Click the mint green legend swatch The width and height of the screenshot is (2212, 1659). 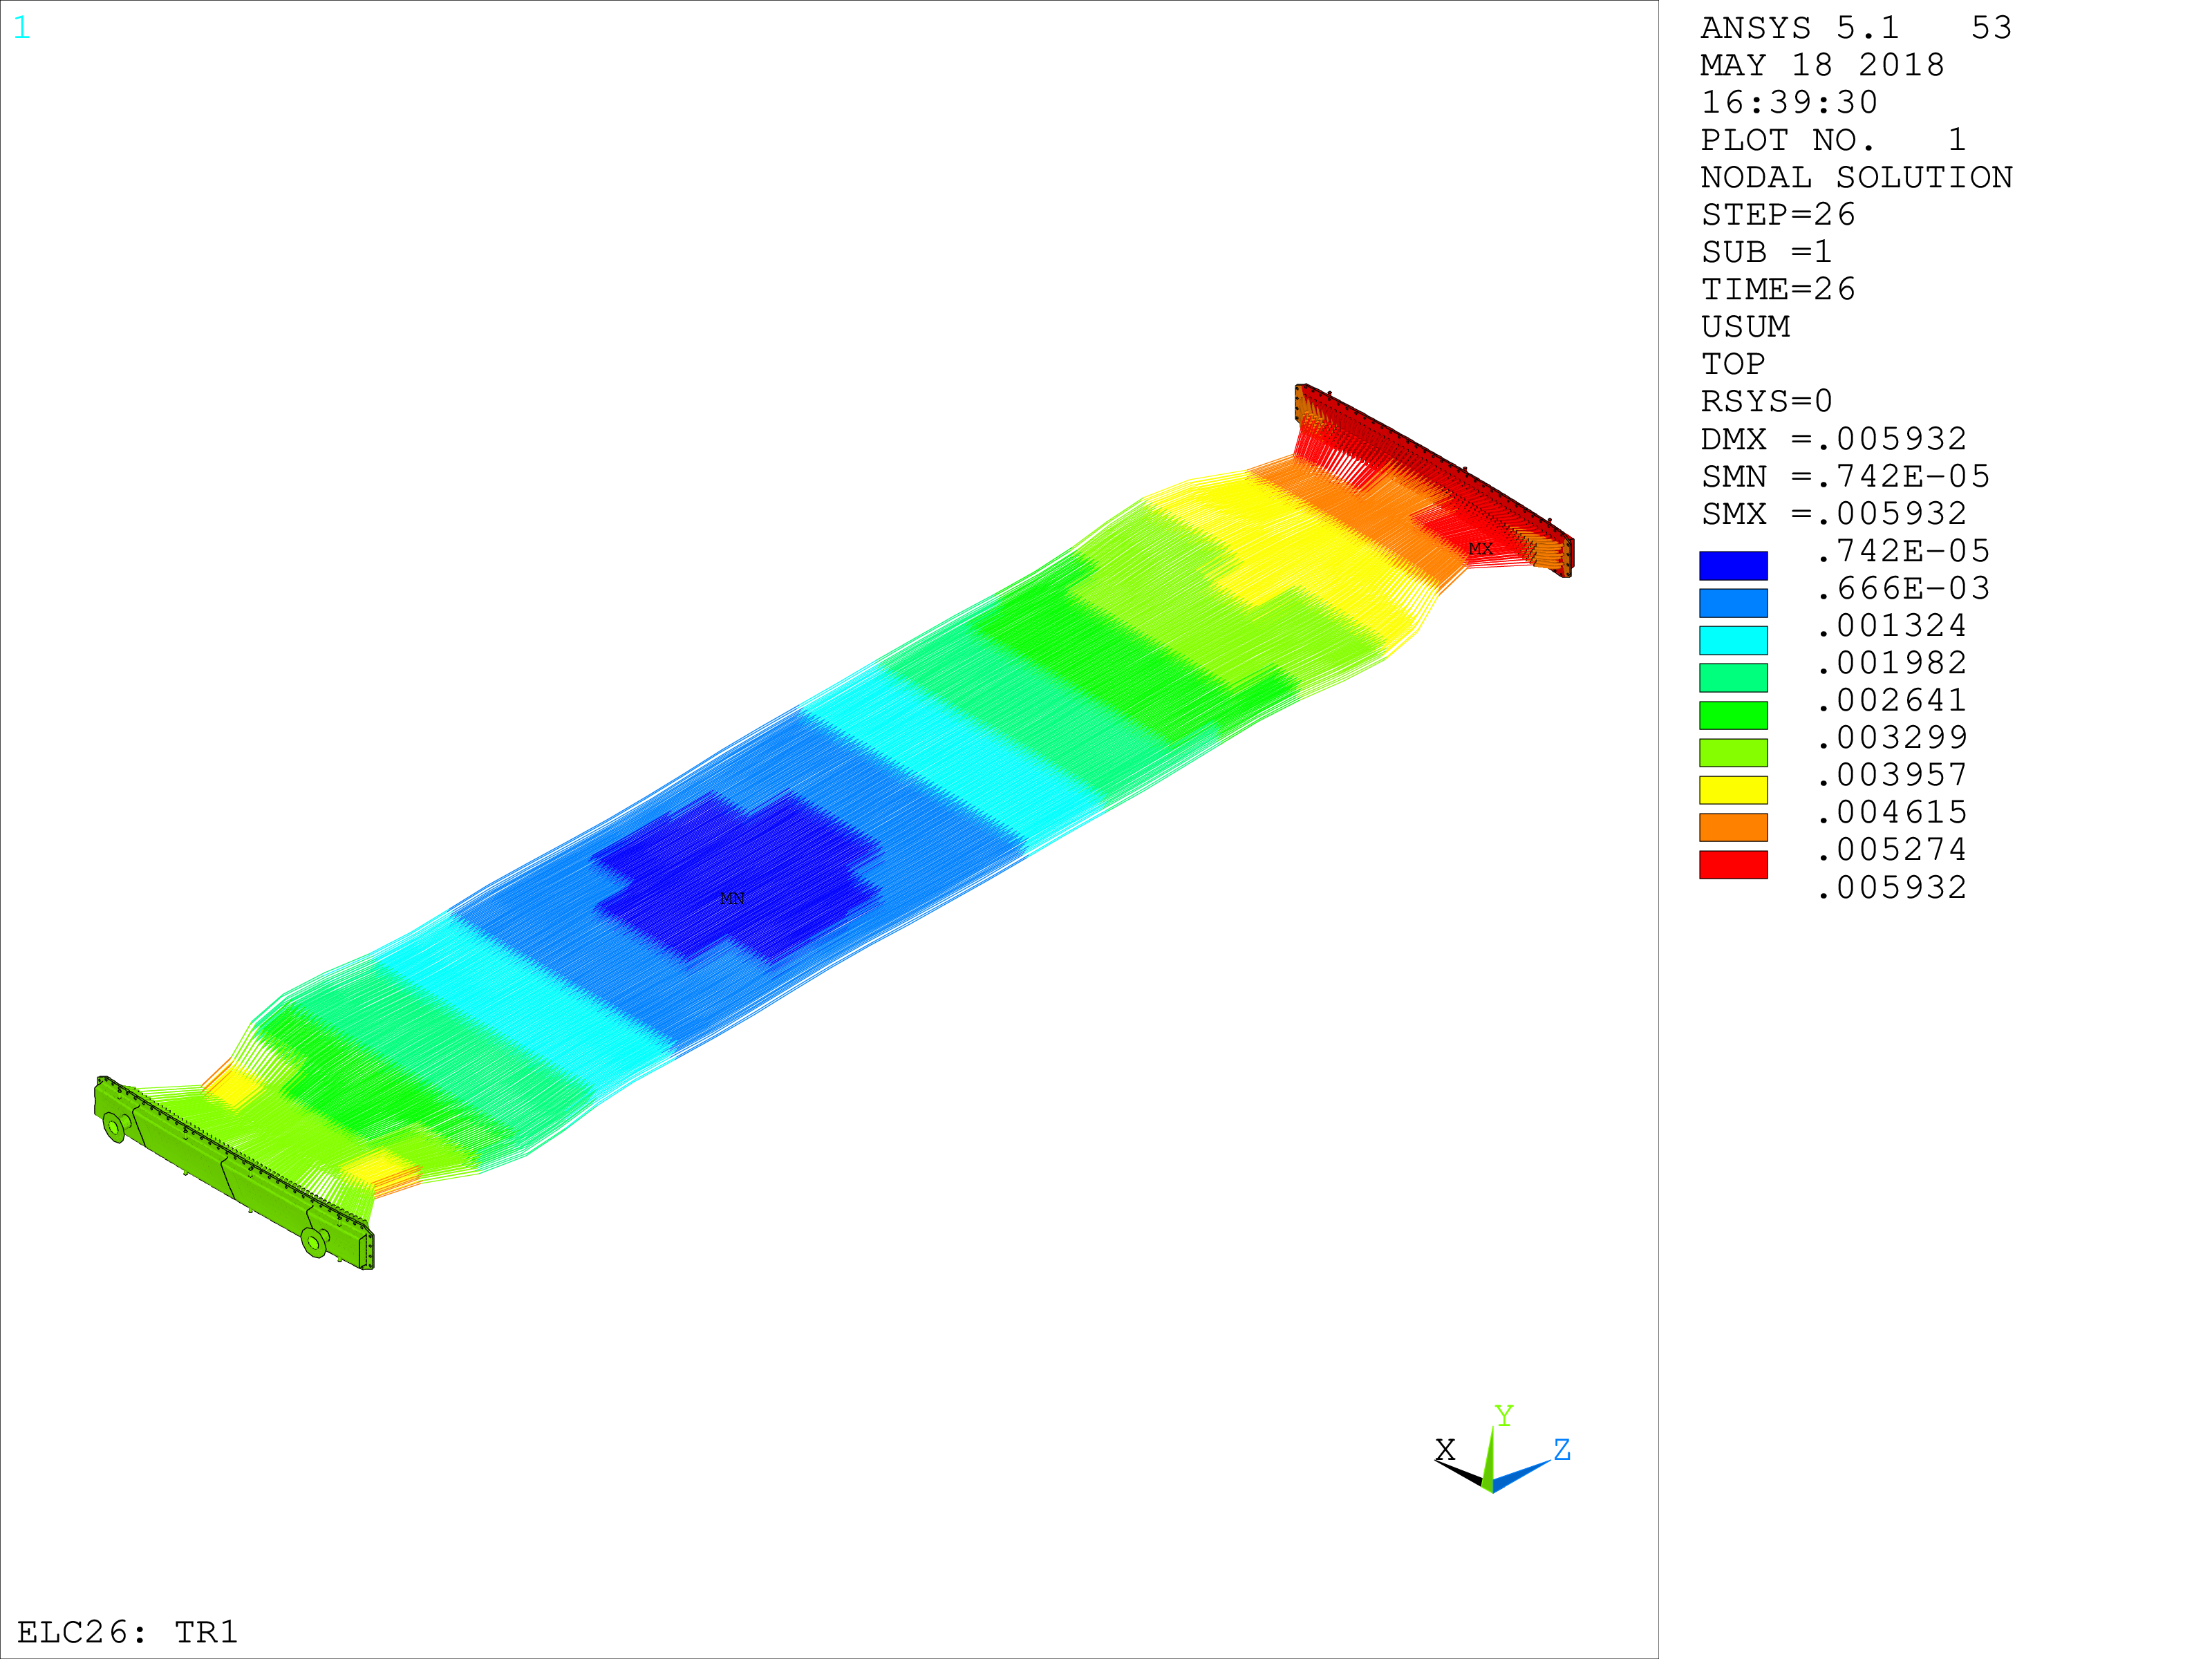(x=1733, y=678)
